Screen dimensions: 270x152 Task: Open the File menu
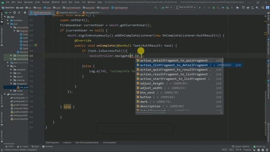(x=8, y=2)
